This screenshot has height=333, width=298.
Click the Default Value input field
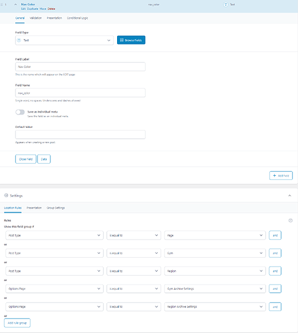80,135
